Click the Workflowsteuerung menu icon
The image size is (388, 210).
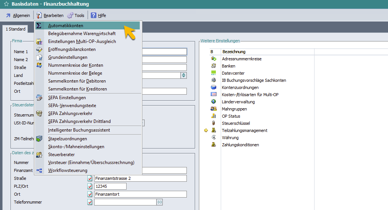pos(39,171)
